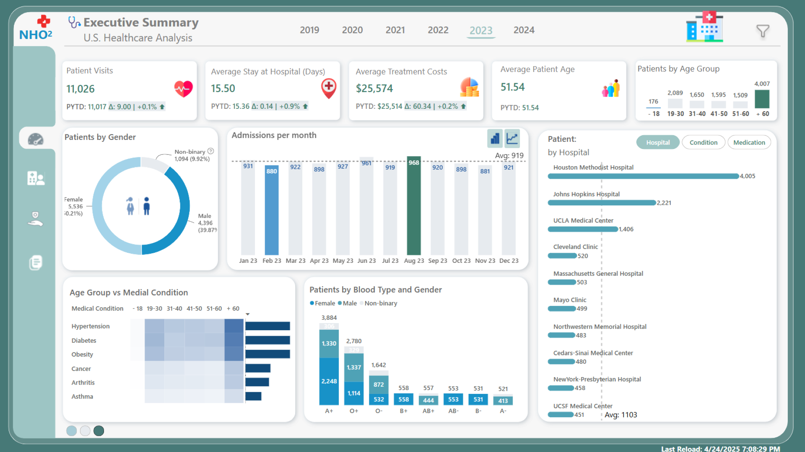Toggle patient view to Hospital
This screenshot has height=452, width=805.
pos(657,142)
